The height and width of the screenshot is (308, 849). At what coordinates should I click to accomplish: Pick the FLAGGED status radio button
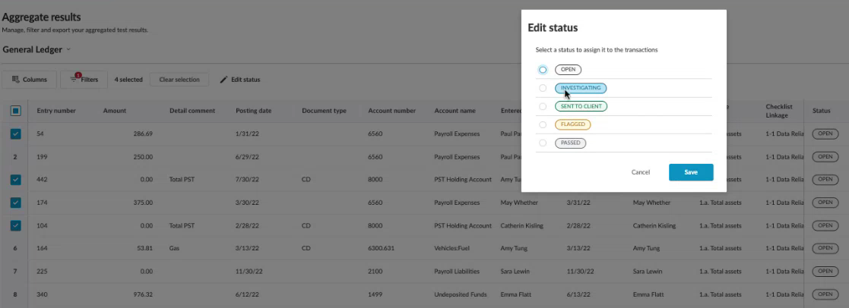(x=543, y=124)
